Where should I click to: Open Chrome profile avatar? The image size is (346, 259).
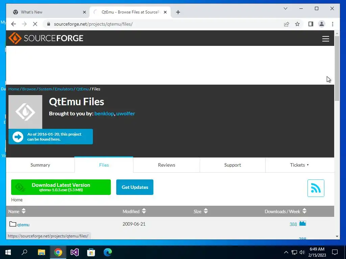tap(322, 24)
